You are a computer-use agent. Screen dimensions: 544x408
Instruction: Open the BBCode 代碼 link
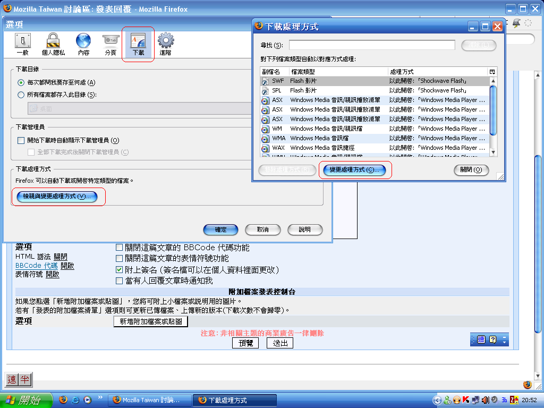37,266
